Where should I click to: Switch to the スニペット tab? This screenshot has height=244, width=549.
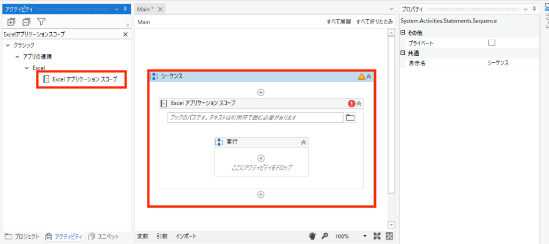[103, 236]
